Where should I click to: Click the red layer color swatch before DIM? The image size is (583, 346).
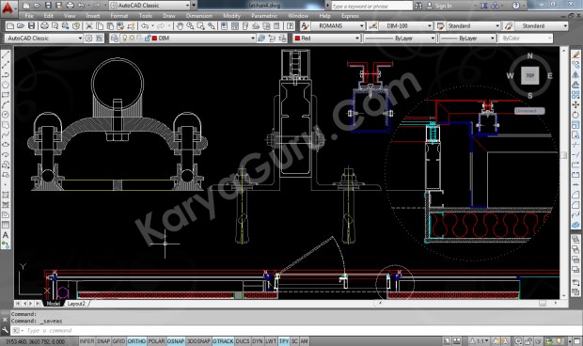(154, 39)
